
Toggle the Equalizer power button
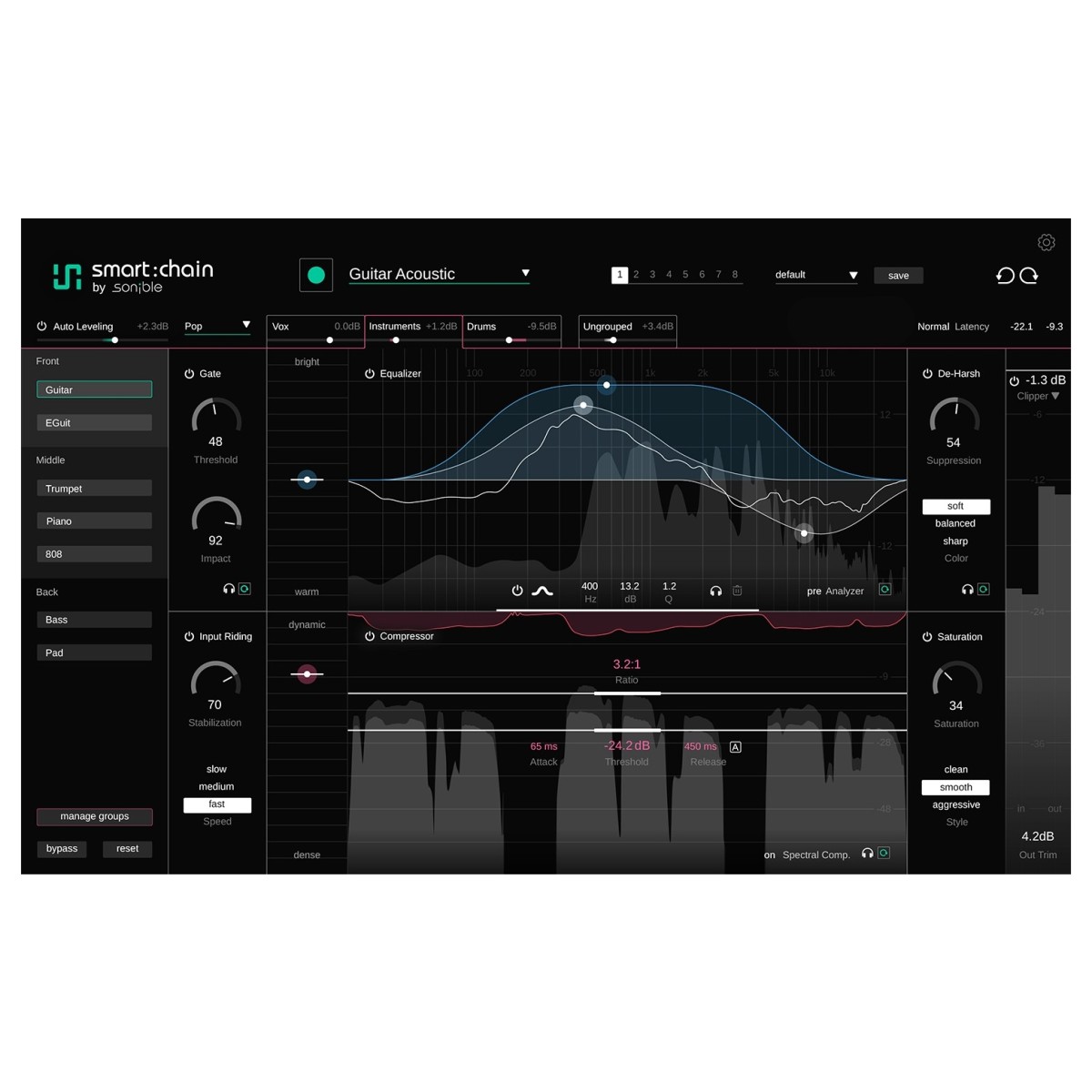click(369, 374)
